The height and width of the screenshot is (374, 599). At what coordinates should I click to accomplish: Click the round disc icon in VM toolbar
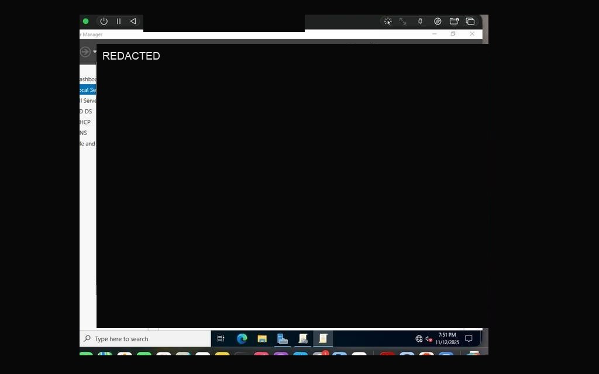coord(438,22)
